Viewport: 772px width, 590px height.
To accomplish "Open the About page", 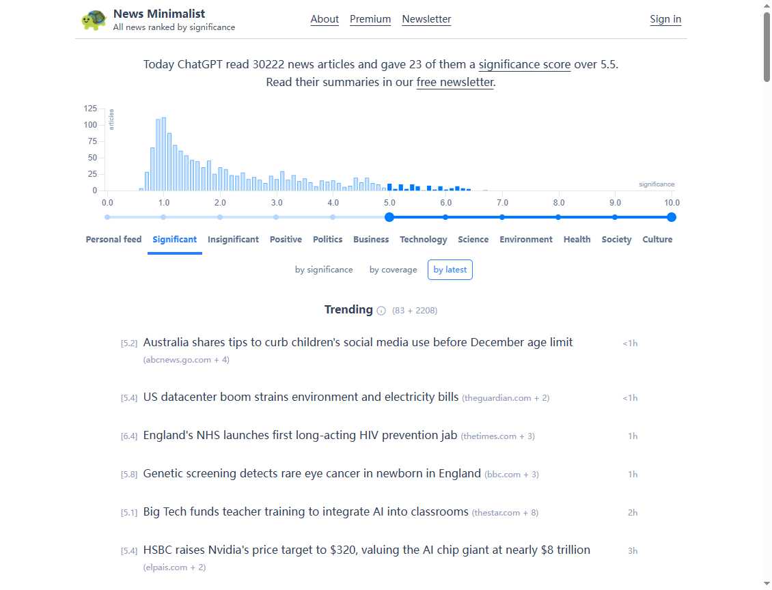I will [325, 19].
